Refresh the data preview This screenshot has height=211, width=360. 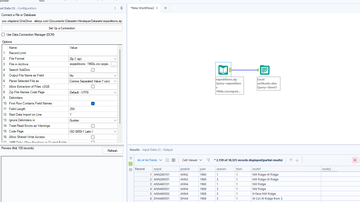pos(112,151)
